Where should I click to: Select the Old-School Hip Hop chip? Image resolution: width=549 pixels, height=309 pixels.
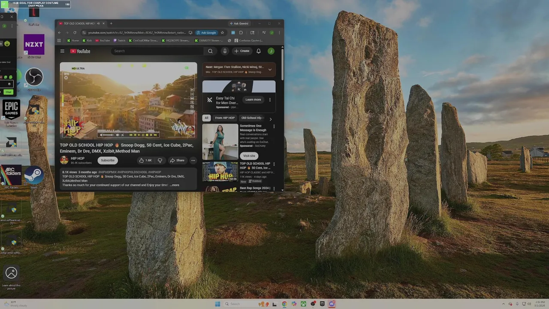pos(253,118)
